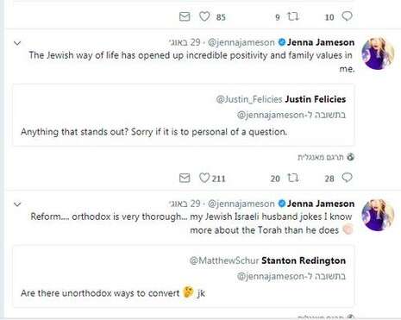Translate the tweet from English link
Viewport: 401px width, 320px height.
(326, 157)
